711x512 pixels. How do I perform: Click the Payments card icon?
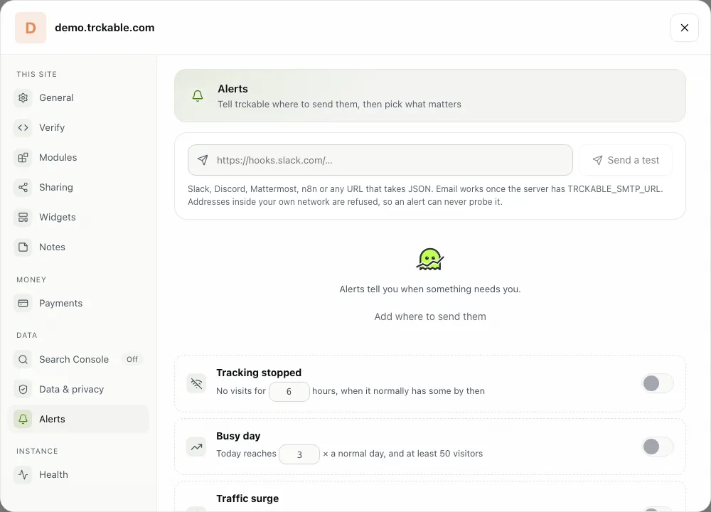(23, 304)
